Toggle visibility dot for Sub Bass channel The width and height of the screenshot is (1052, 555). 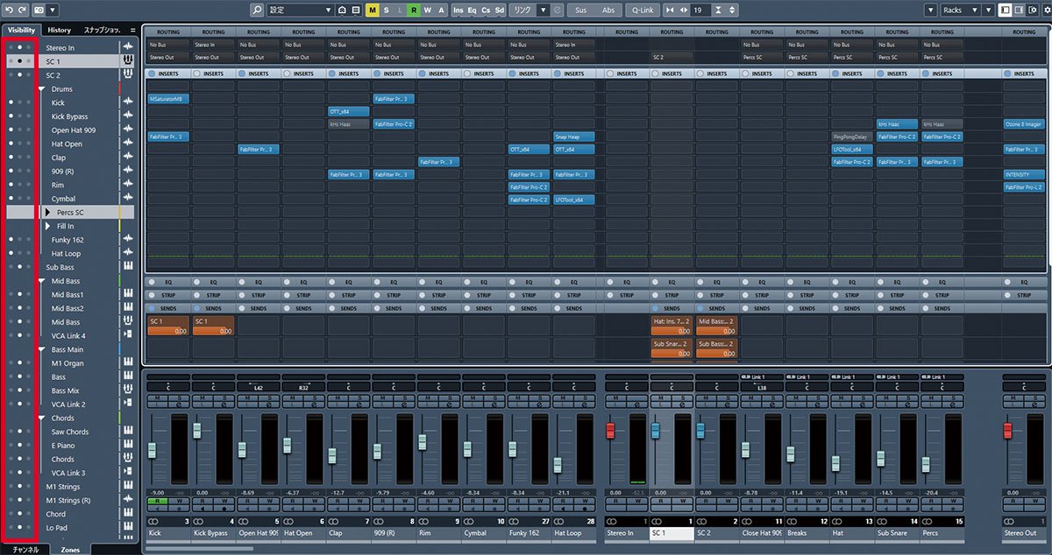point(20,267)
